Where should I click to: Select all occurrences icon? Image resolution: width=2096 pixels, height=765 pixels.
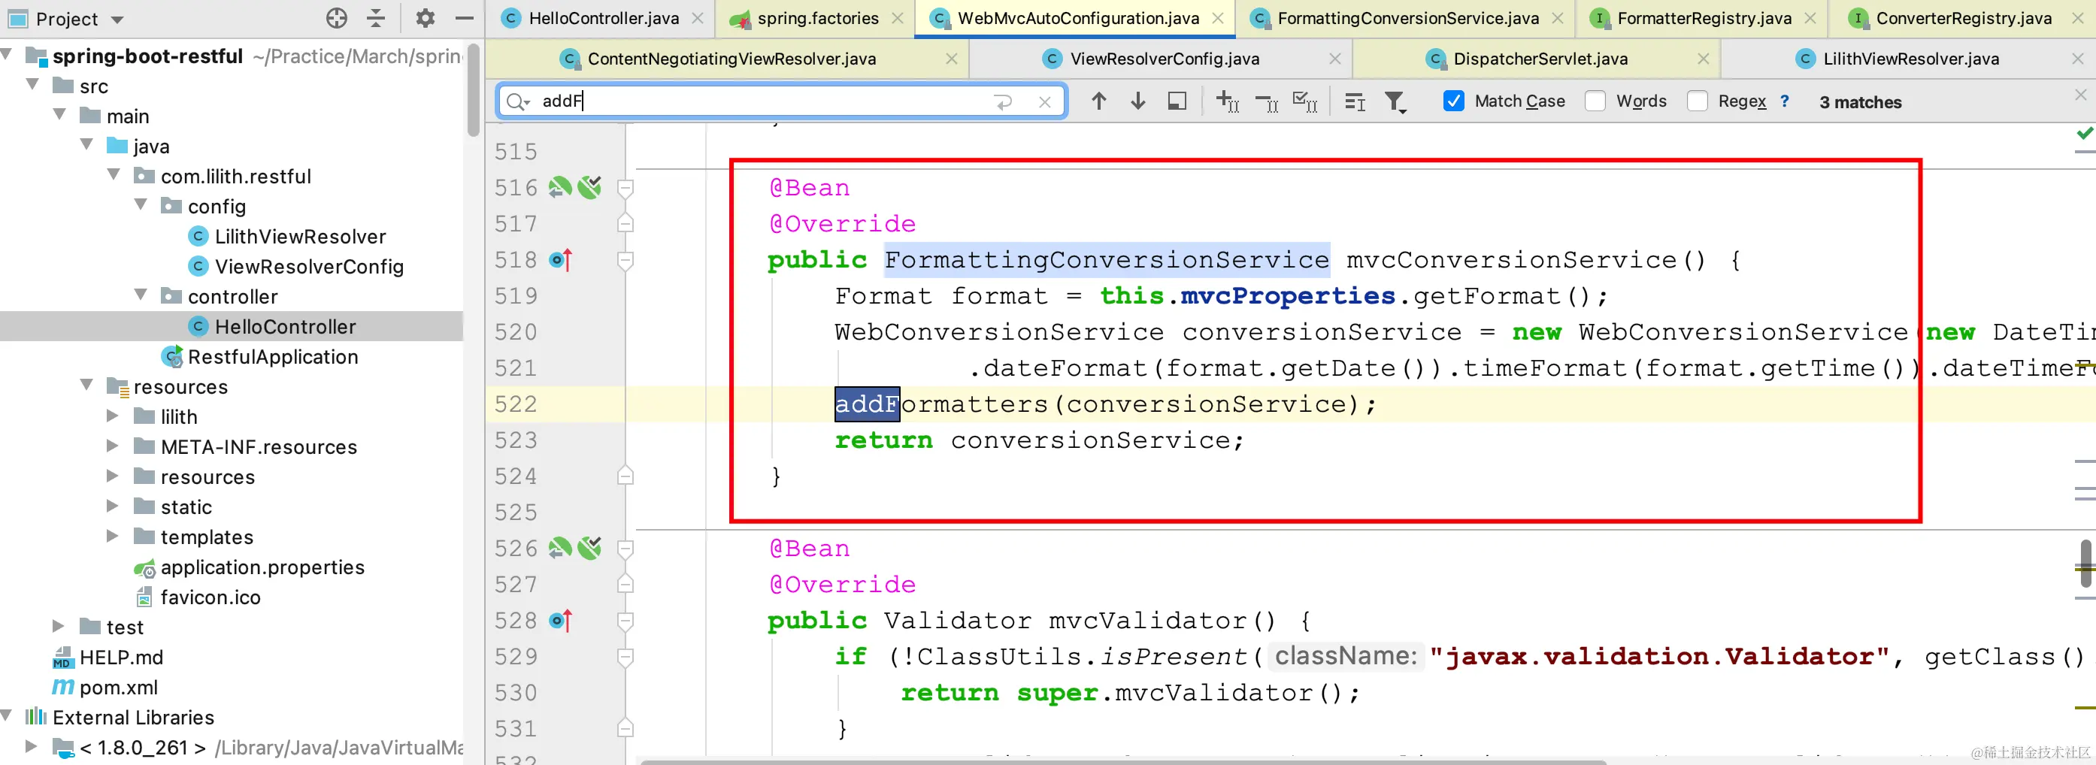1305,101
